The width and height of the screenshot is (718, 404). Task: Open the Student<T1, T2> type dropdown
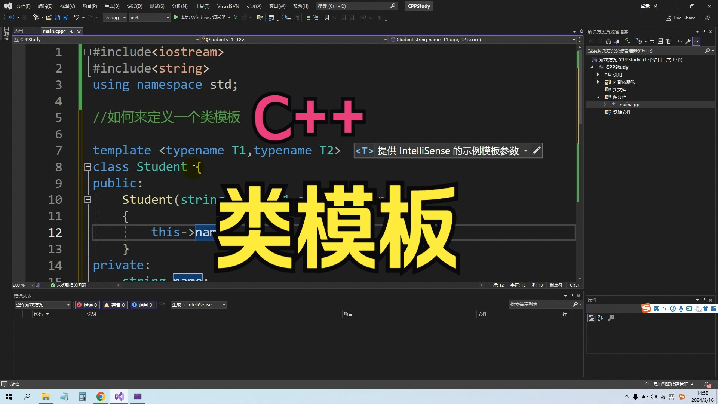click(x=294, y=39)
